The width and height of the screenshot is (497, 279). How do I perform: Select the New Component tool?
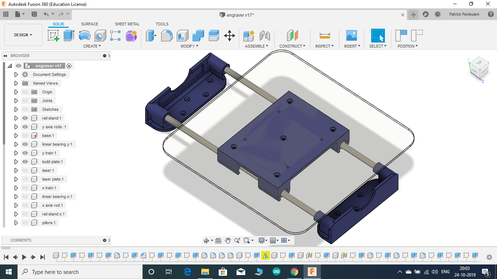coord(249,36)
